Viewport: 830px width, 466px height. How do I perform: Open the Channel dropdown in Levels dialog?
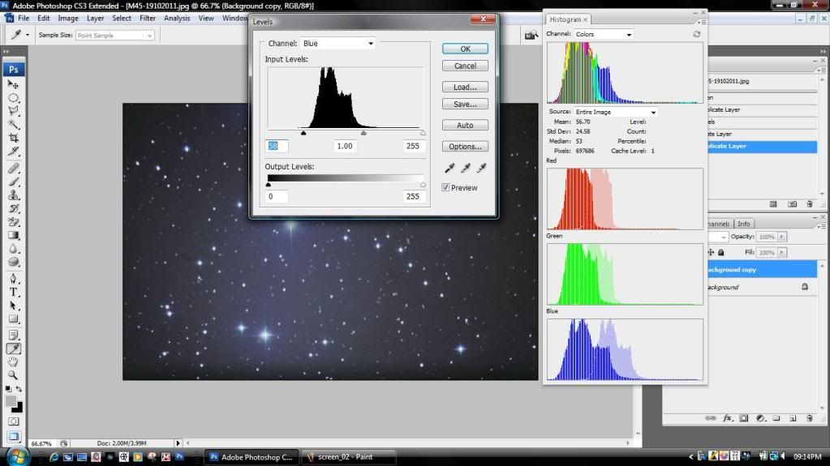[338, 44]
